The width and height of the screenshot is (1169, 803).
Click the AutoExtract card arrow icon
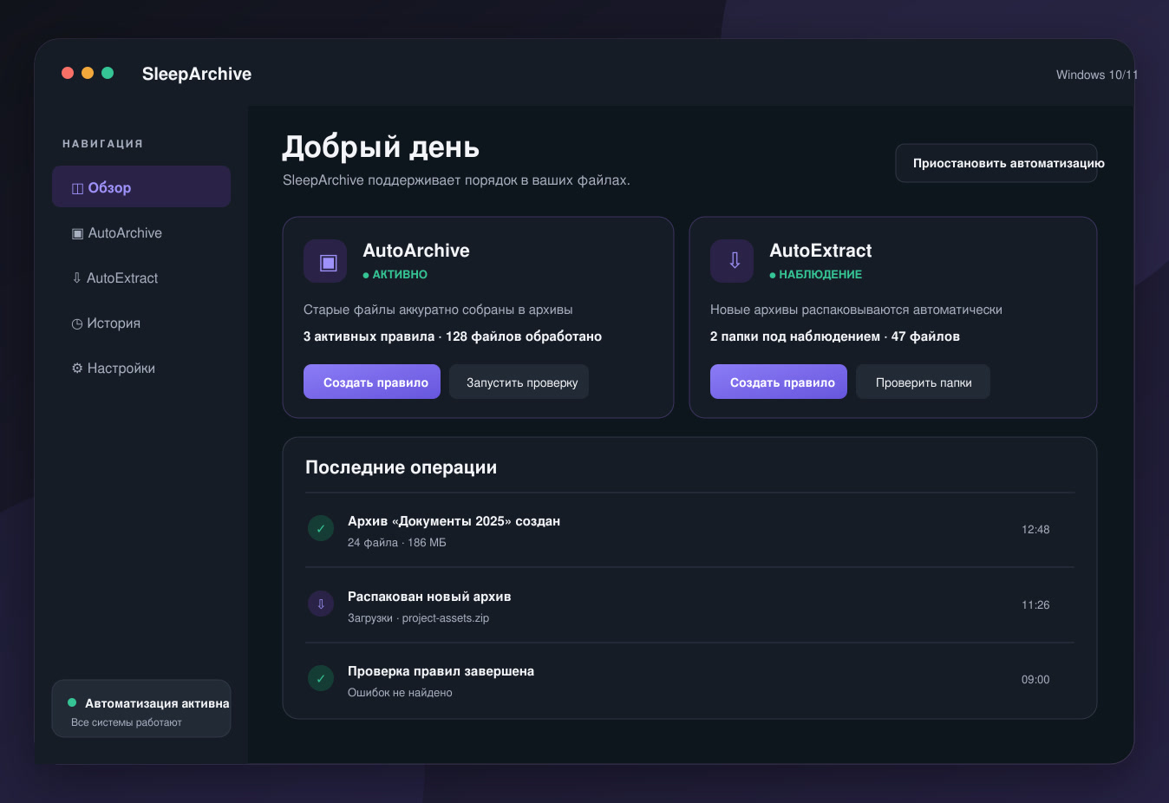click(x=732, y=261)
